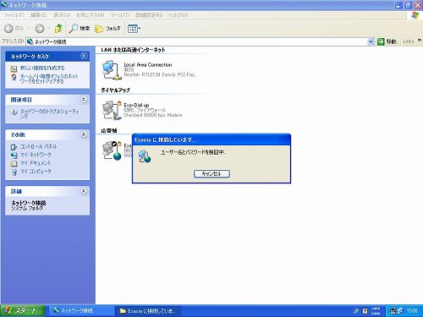Click the Go (移動) button
423x317 pixels.
[387, 41]
